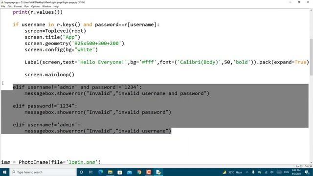
Task: Click 'screen=Toplevel(root)' code line
Action: click(x=55, y=31)
